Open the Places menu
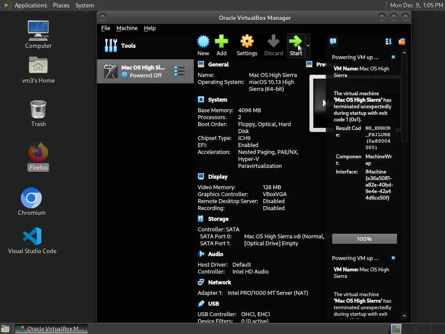Screen dimensions: 445x334 click(61, 5)
